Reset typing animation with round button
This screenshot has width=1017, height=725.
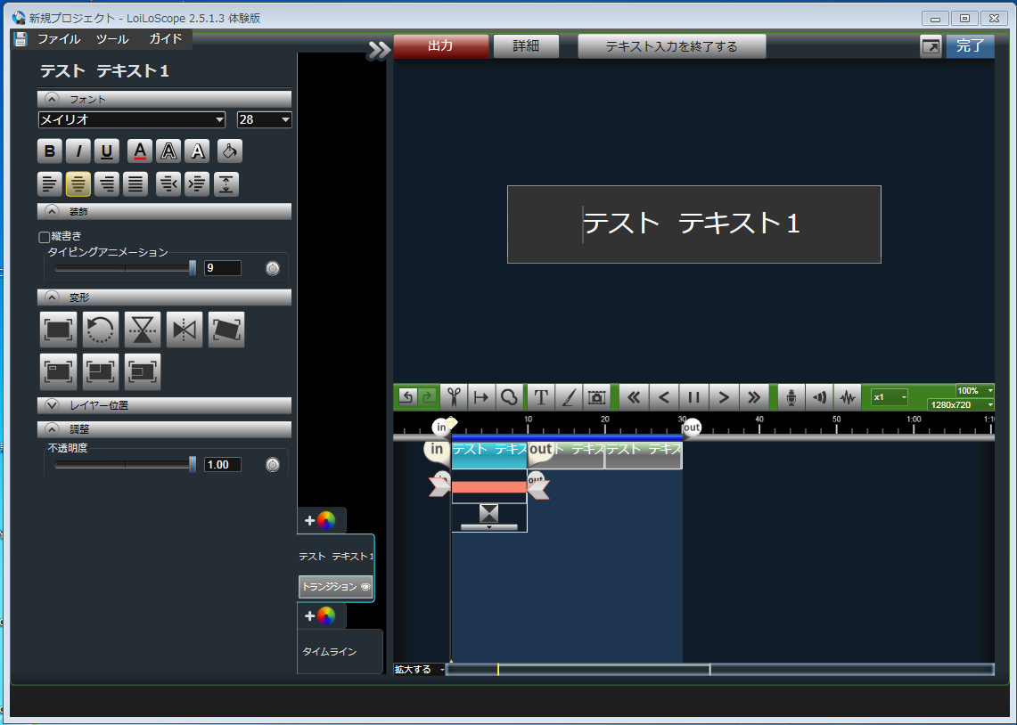point(273,268)
